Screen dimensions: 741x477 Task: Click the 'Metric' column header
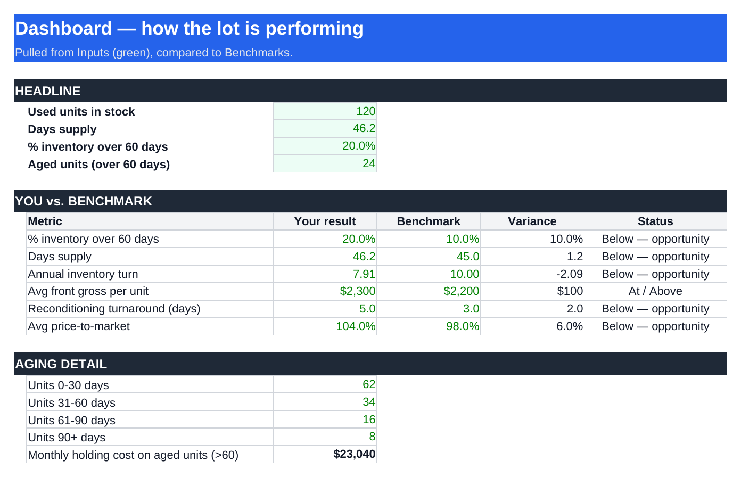click(x=150, y=221)
